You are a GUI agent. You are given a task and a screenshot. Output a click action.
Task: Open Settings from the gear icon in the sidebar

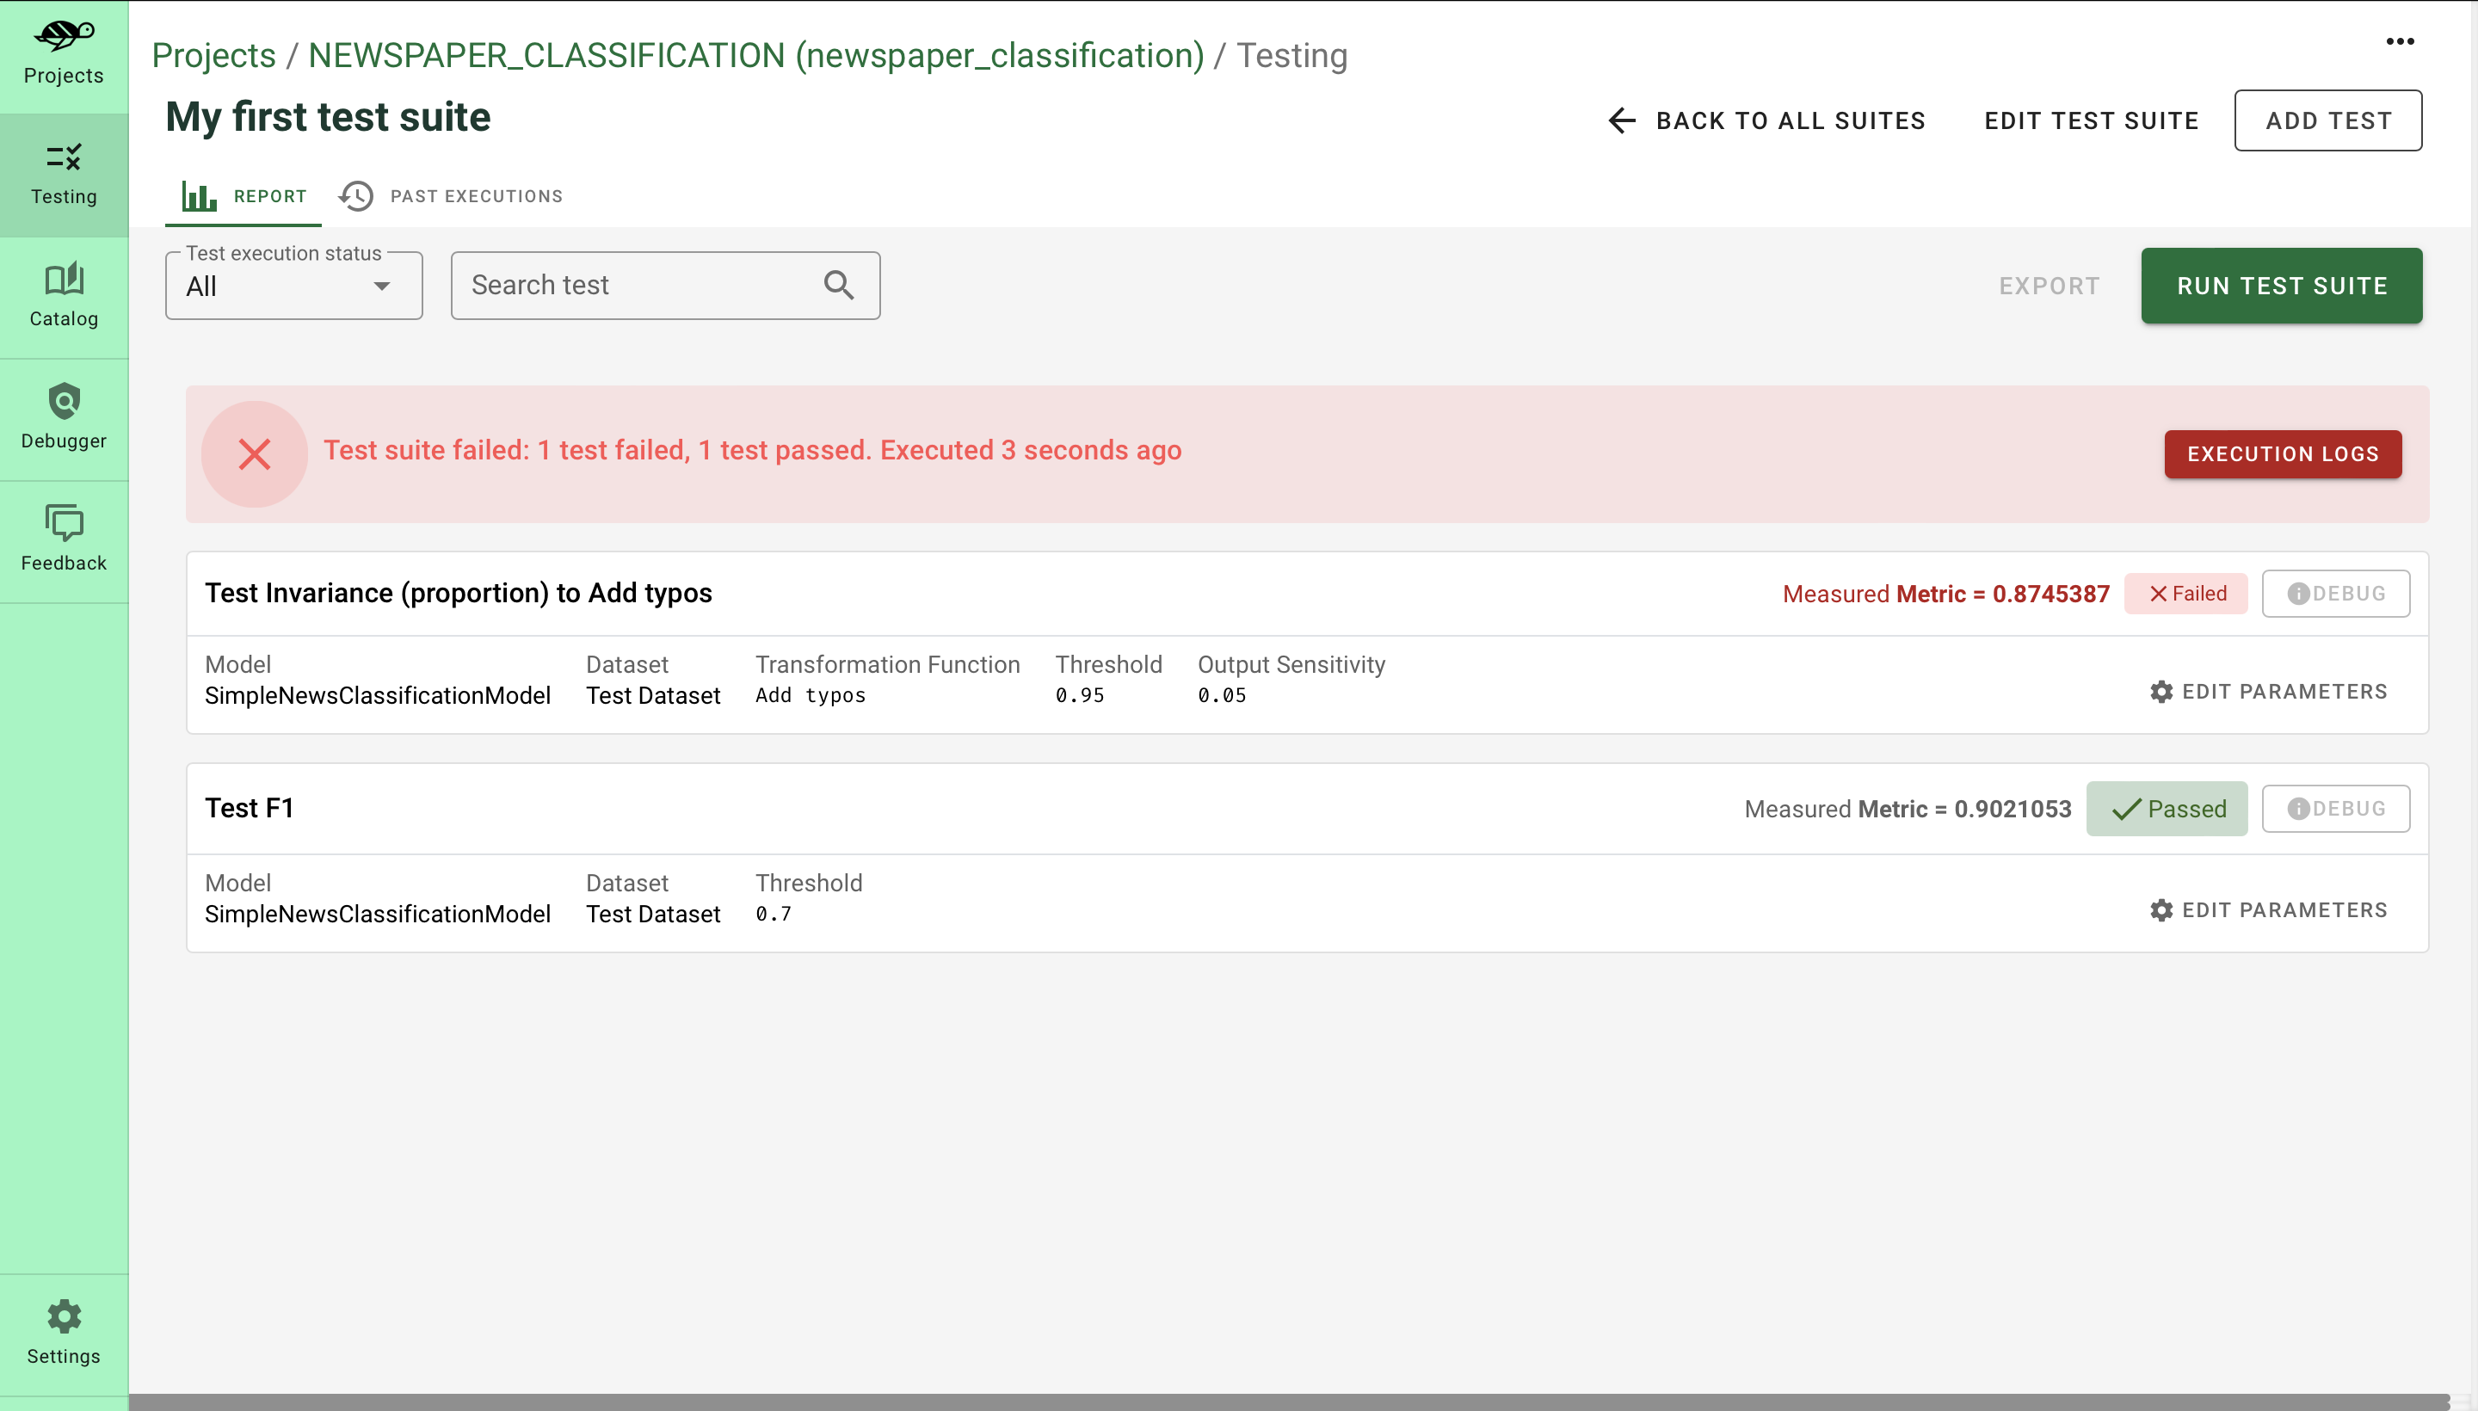(x=64, y=1316)
